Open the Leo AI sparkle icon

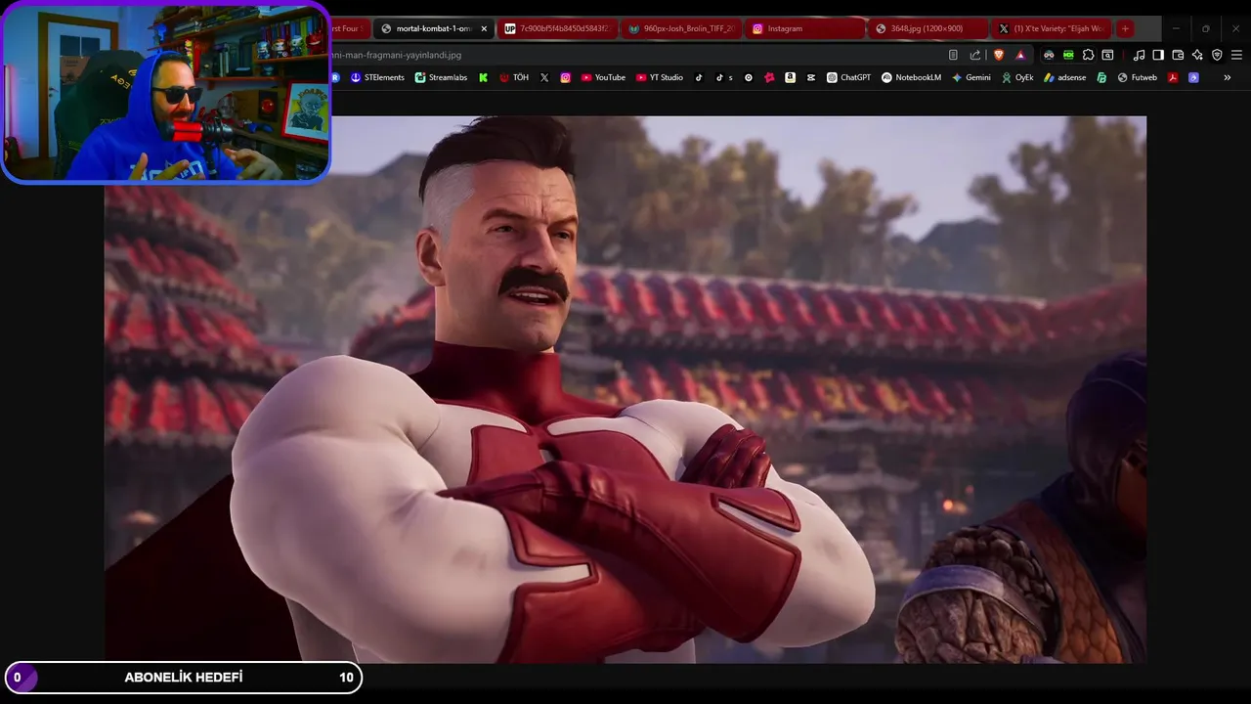click(1197, 55)
